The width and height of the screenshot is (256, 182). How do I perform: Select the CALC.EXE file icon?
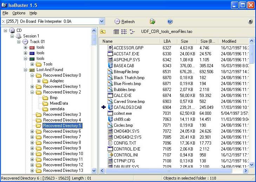coord(110,96)
